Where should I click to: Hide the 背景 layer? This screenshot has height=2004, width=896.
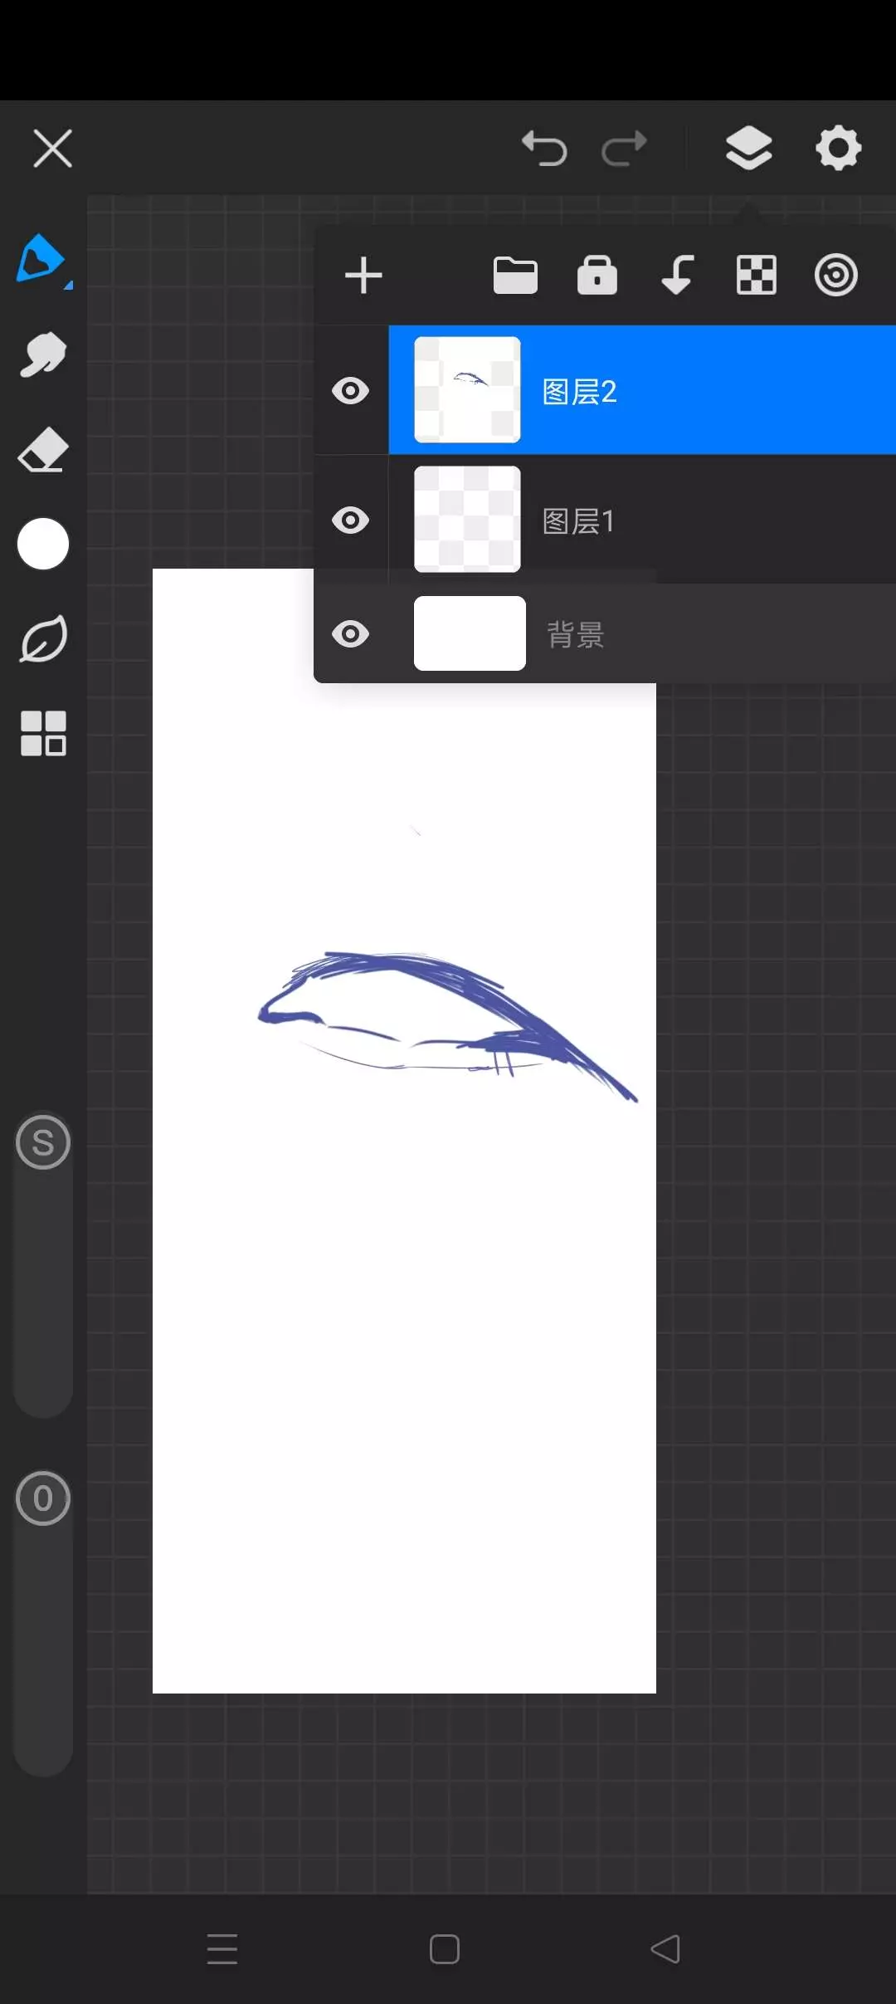pyautogui.click(x=350, y=634)
